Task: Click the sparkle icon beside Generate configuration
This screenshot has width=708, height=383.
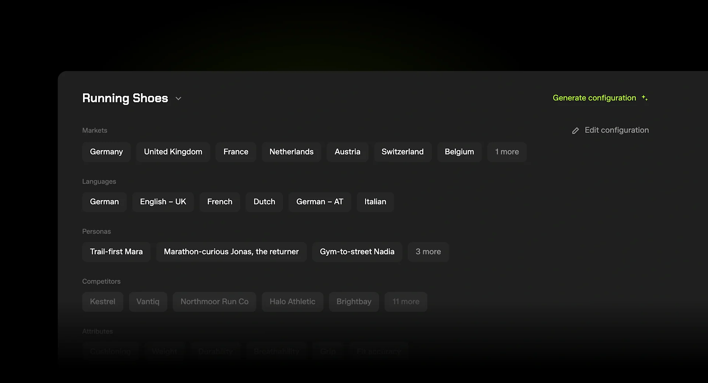Action: [x=645, y=98]
